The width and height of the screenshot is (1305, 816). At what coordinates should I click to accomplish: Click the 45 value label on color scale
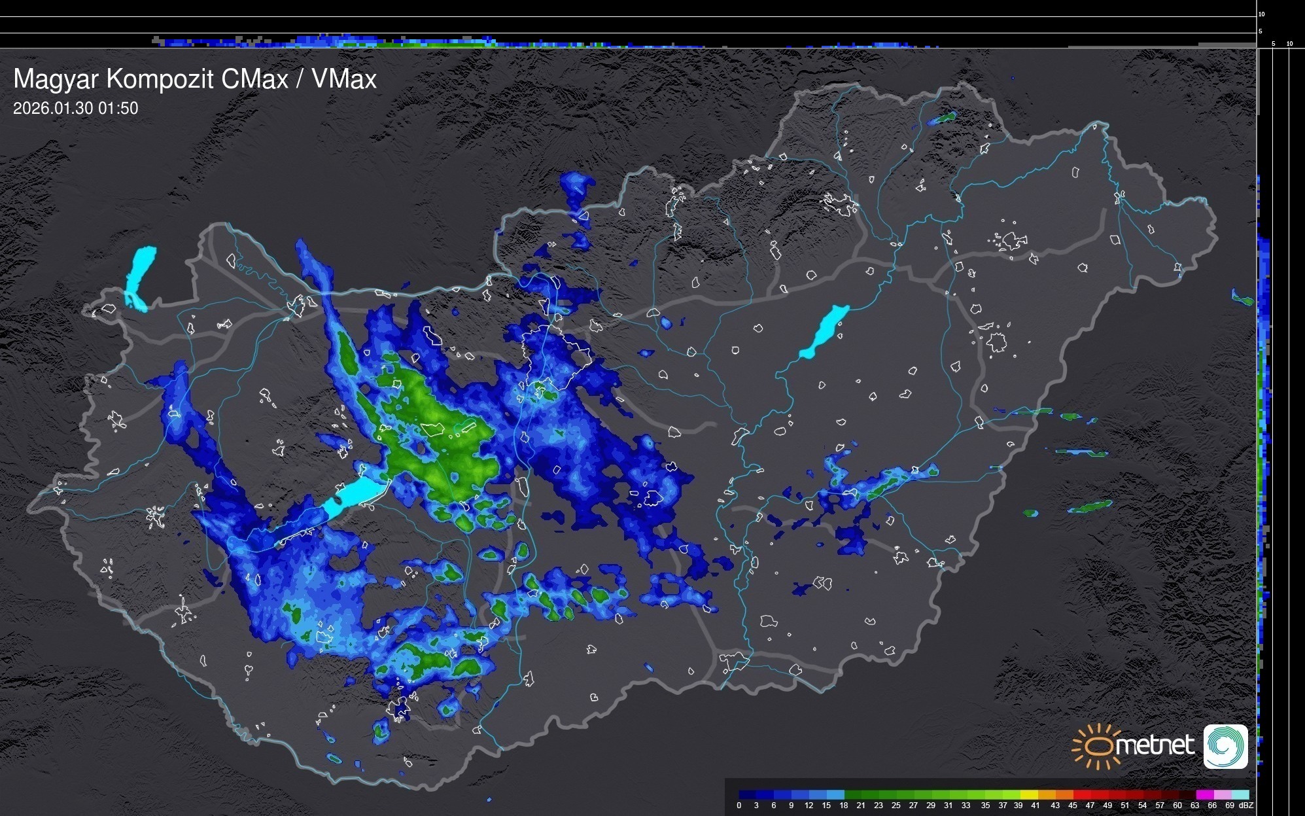click(1073, 806)
